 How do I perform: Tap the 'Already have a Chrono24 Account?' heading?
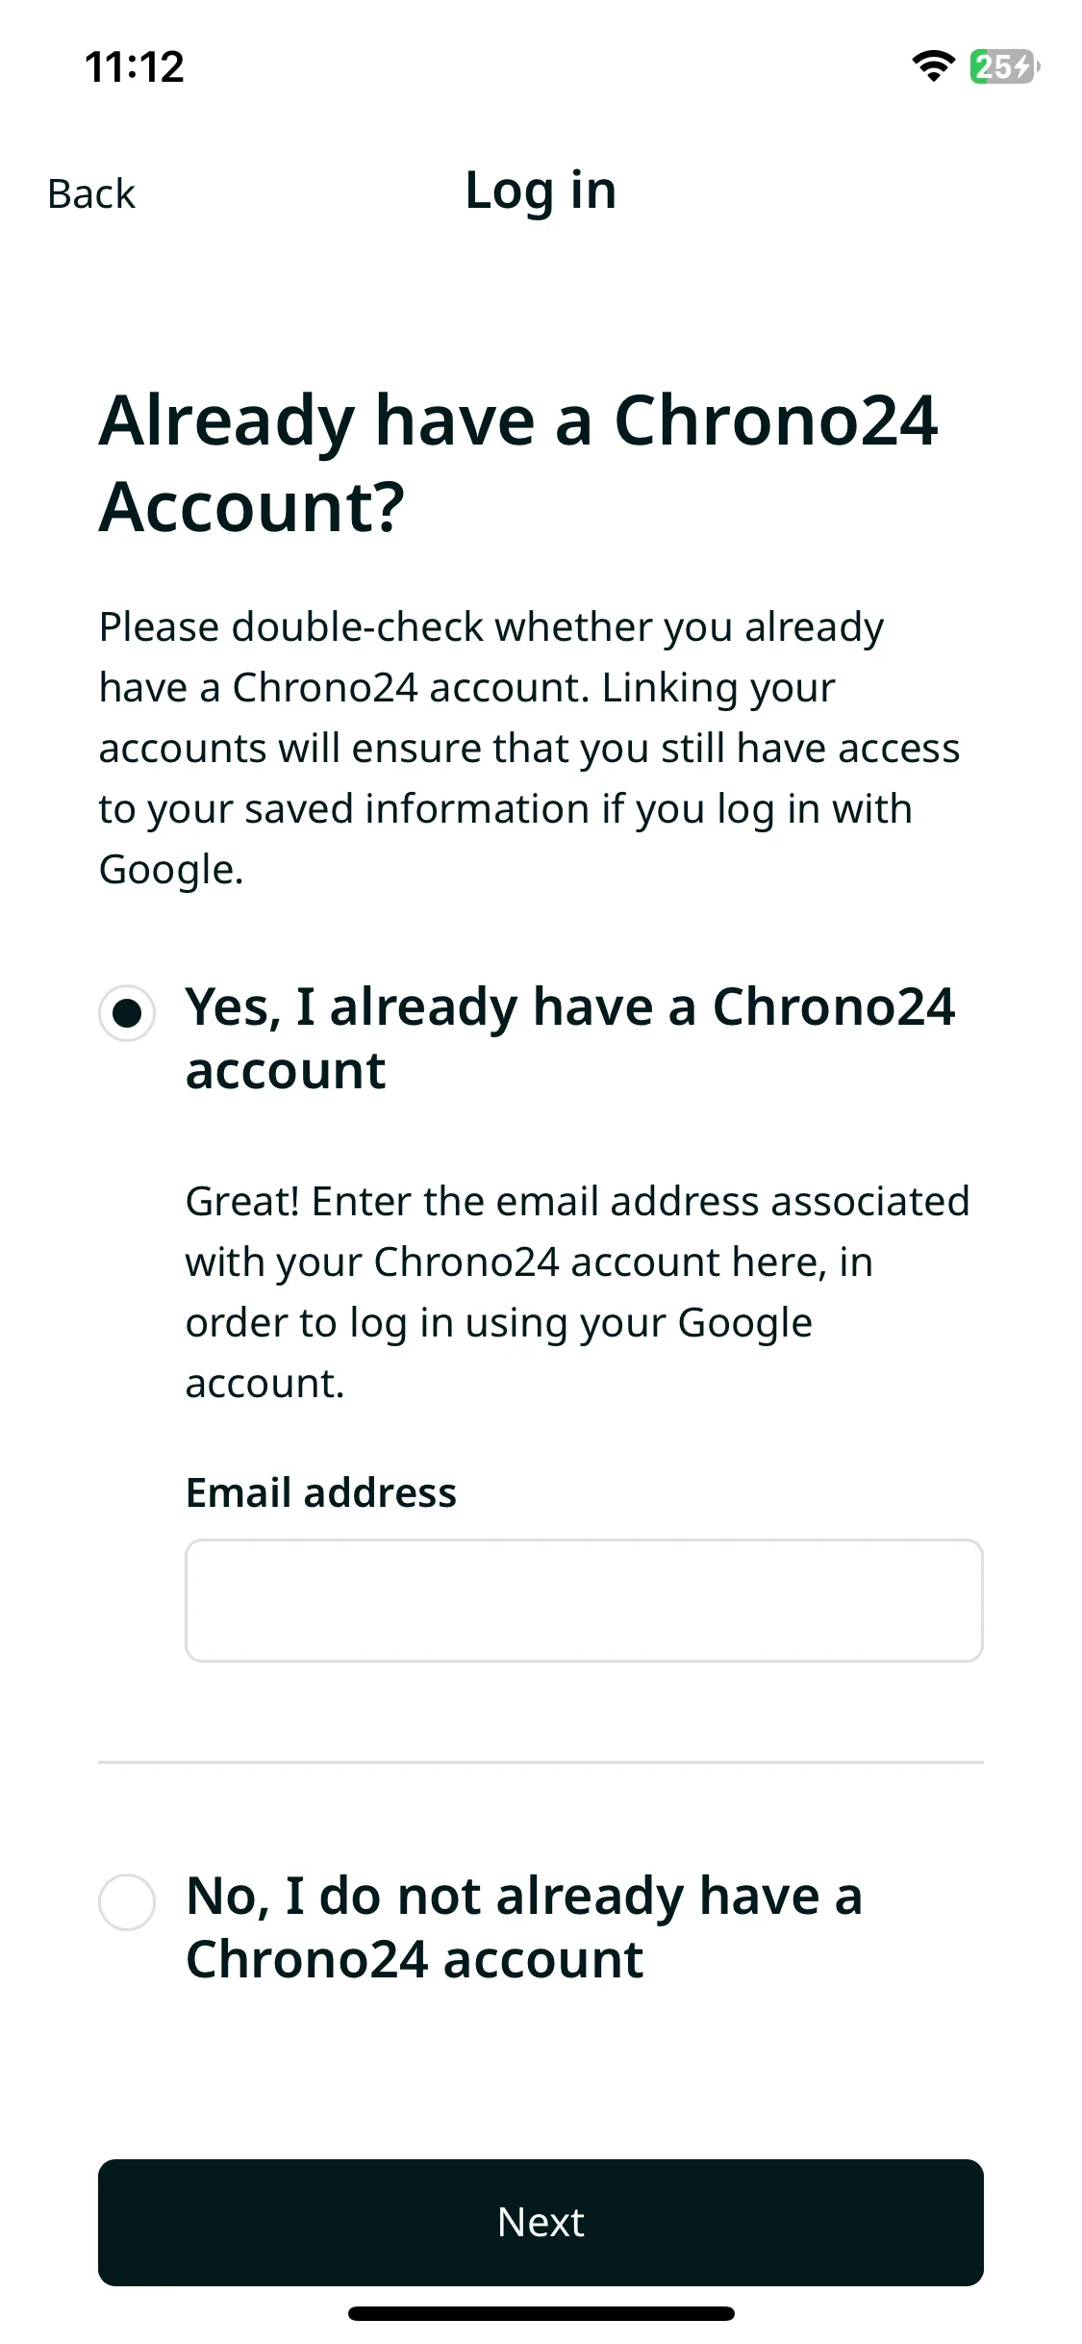[x=518, y=463]
